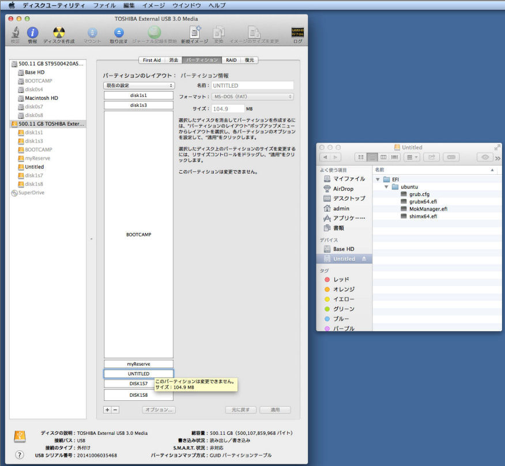
Task: Select the グリーン tag in Finder sidebar
Action: point(340,309)
